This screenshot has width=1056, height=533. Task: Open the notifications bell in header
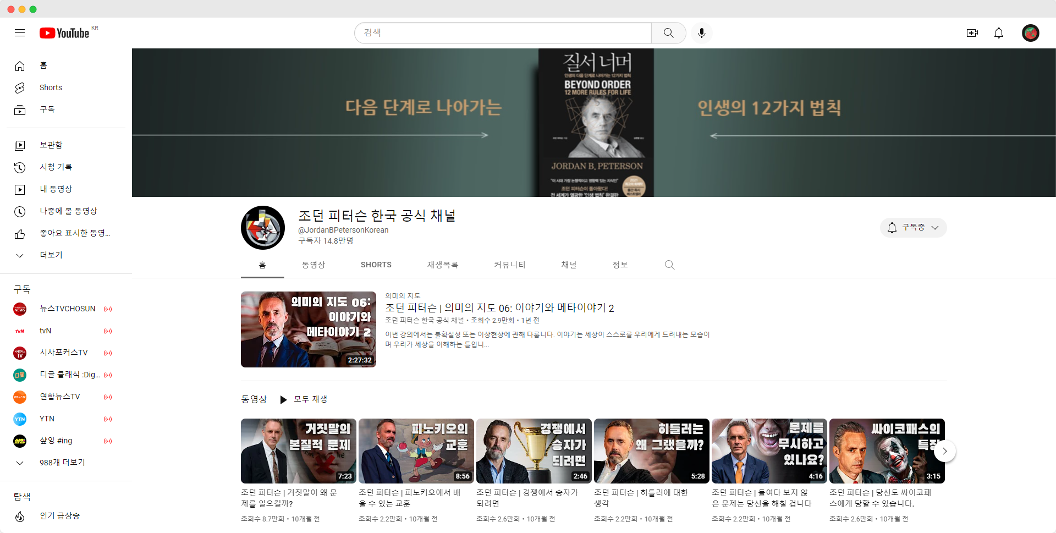[x=999, y=33]
